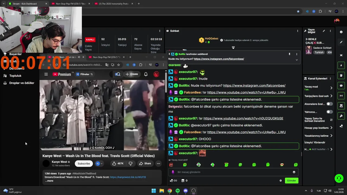Image resolution: width=347 pixels, height=195 pixels.
Task: Open extensions puzzle icon in YouTube window
Action: click(141, 65)
